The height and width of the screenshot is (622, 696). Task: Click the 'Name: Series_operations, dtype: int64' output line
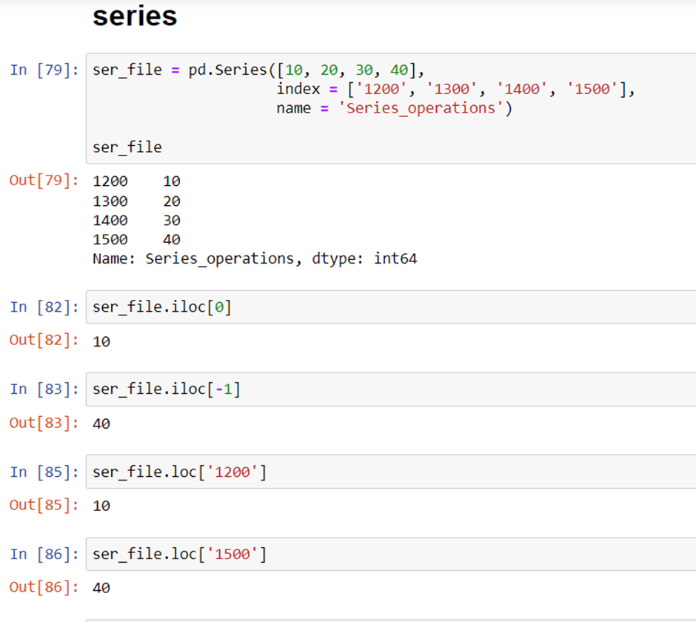pos(255,258)
